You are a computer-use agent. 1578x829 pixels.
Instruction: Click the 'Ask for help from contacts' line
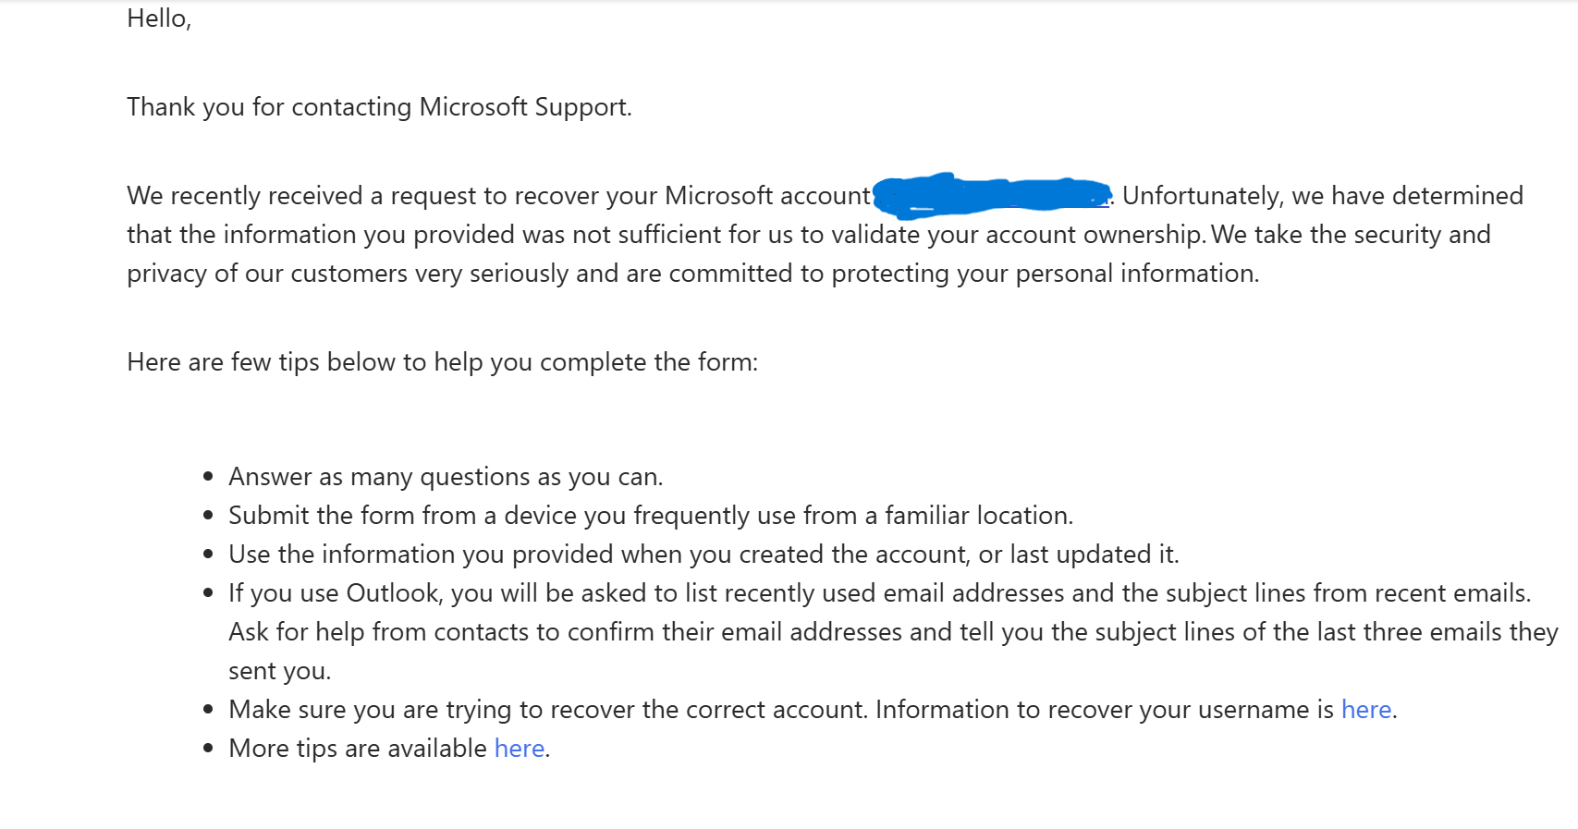[893, 632]
